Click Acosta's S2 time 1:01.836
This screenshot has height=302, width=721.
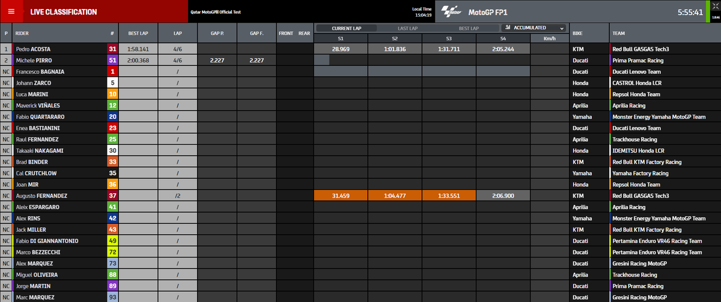click(x=395, y=49)
